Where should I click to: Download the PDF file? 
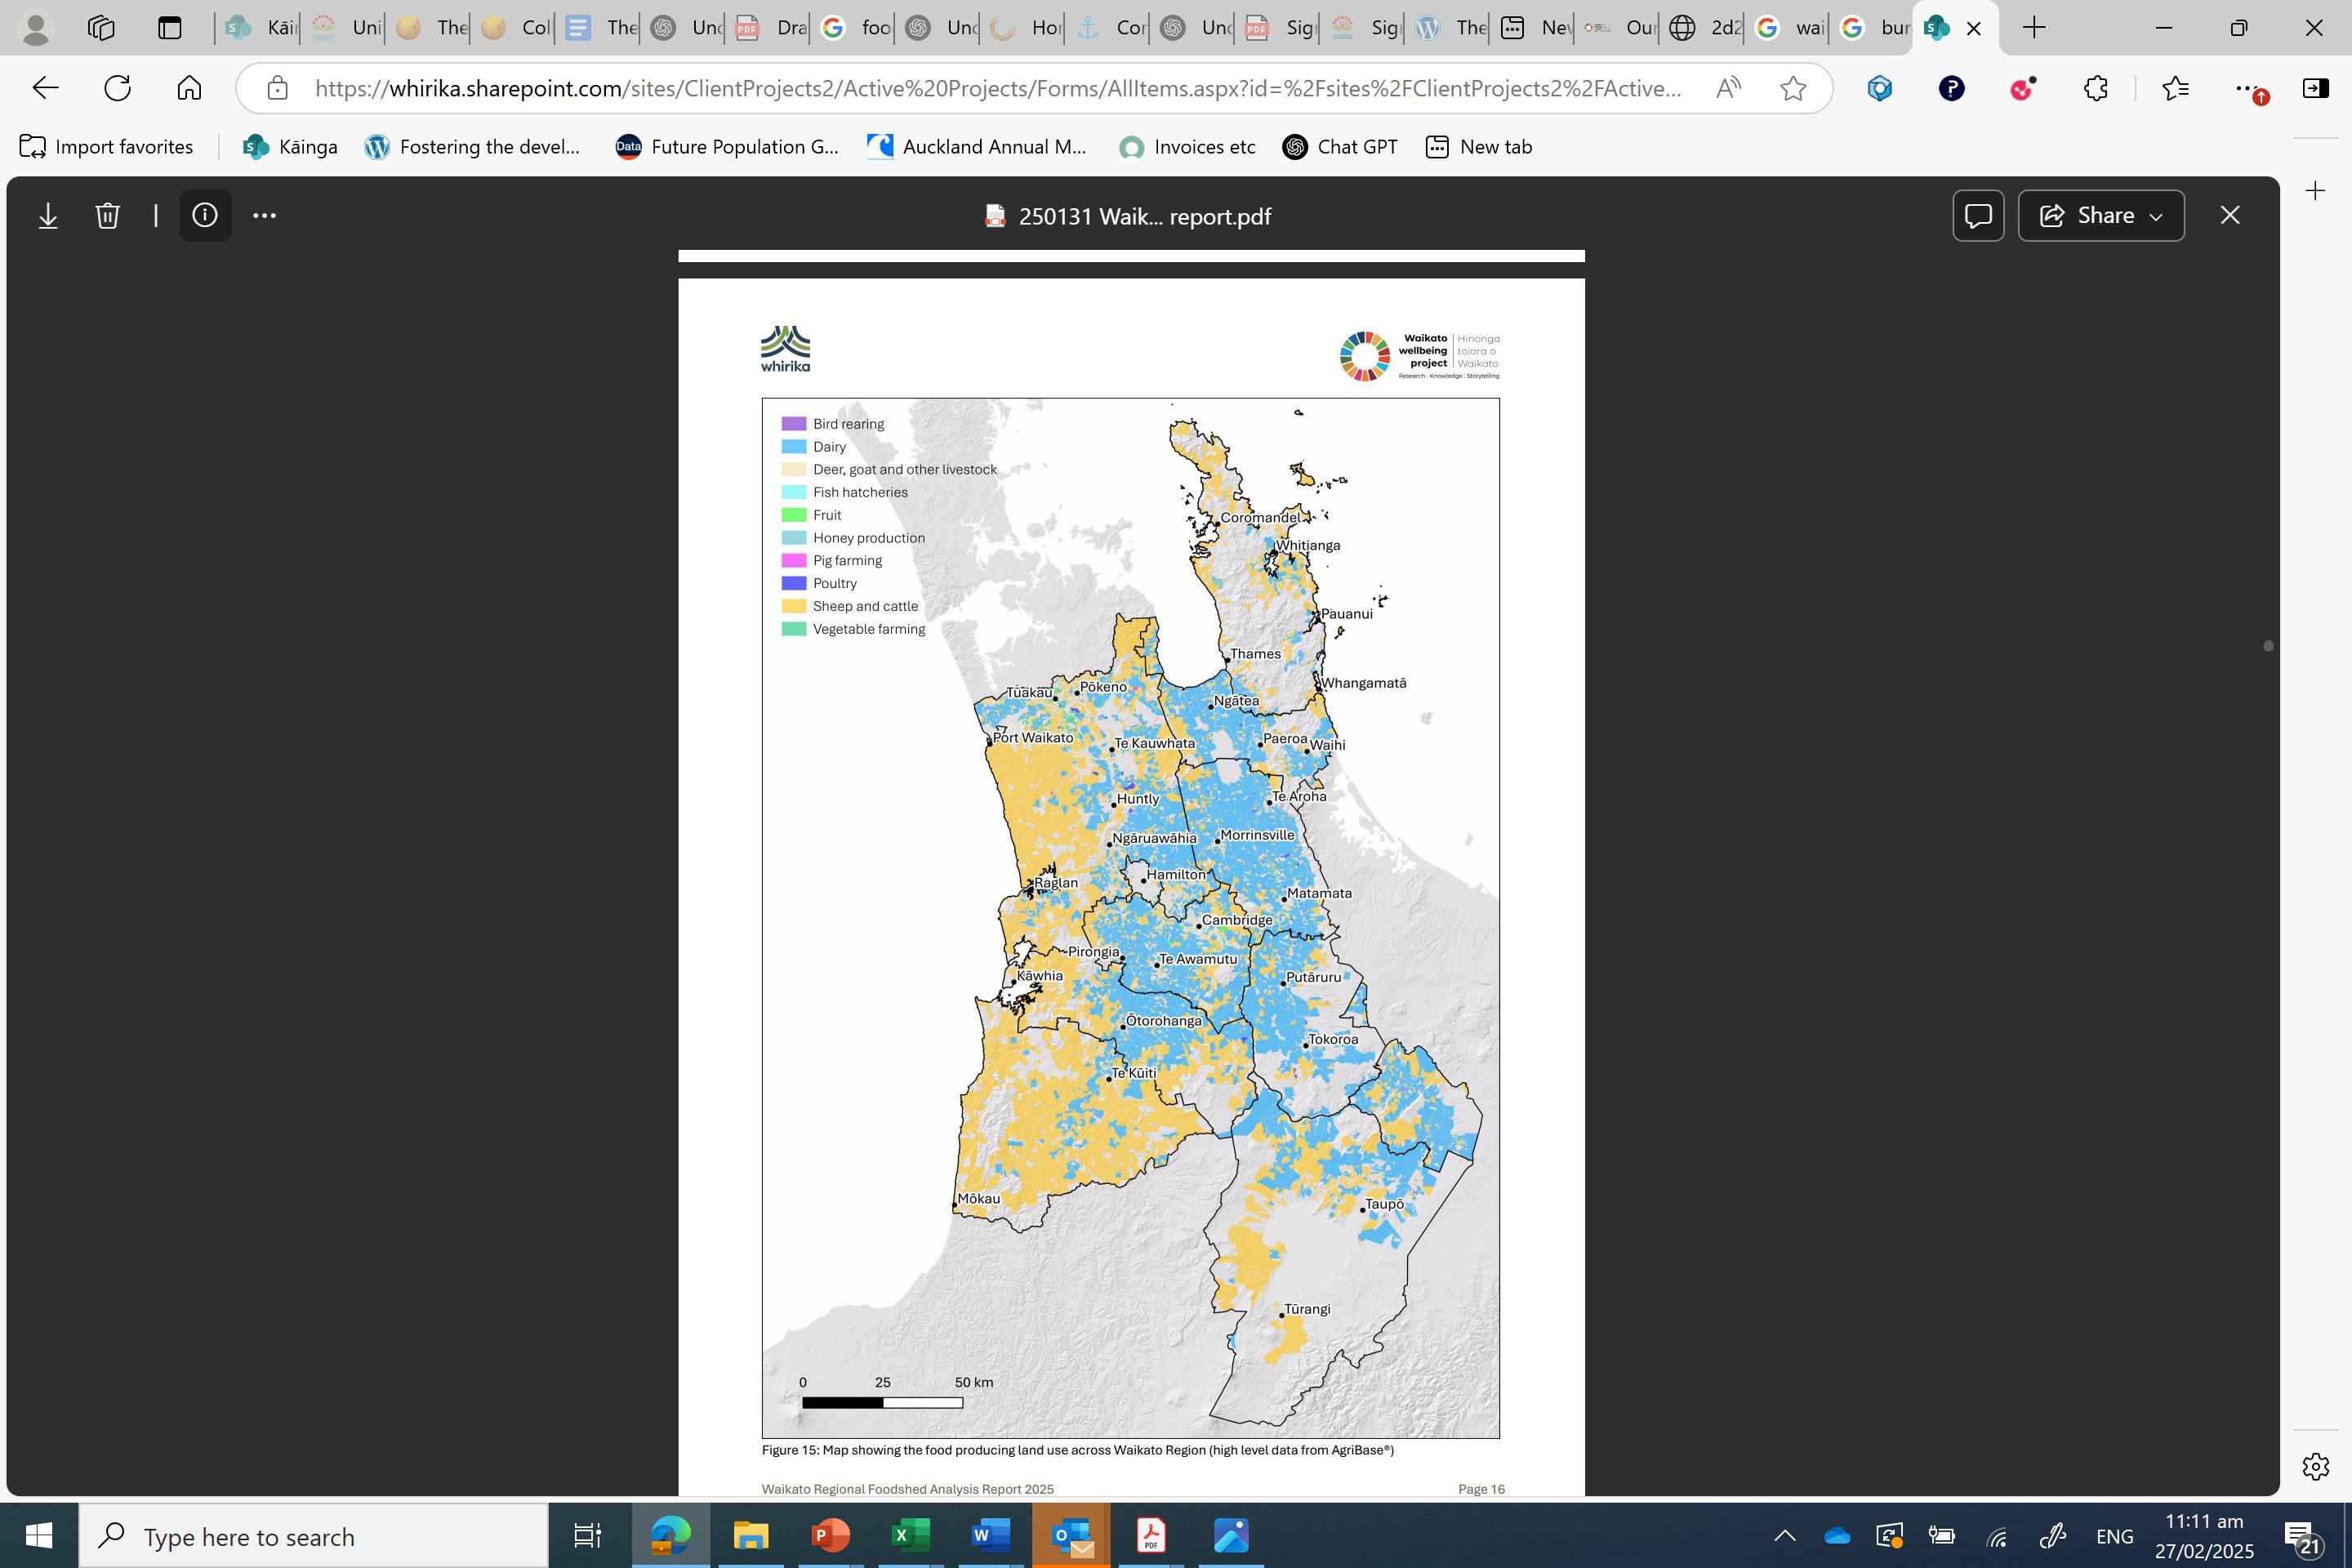pyautogui.click(x=48, y=216)
